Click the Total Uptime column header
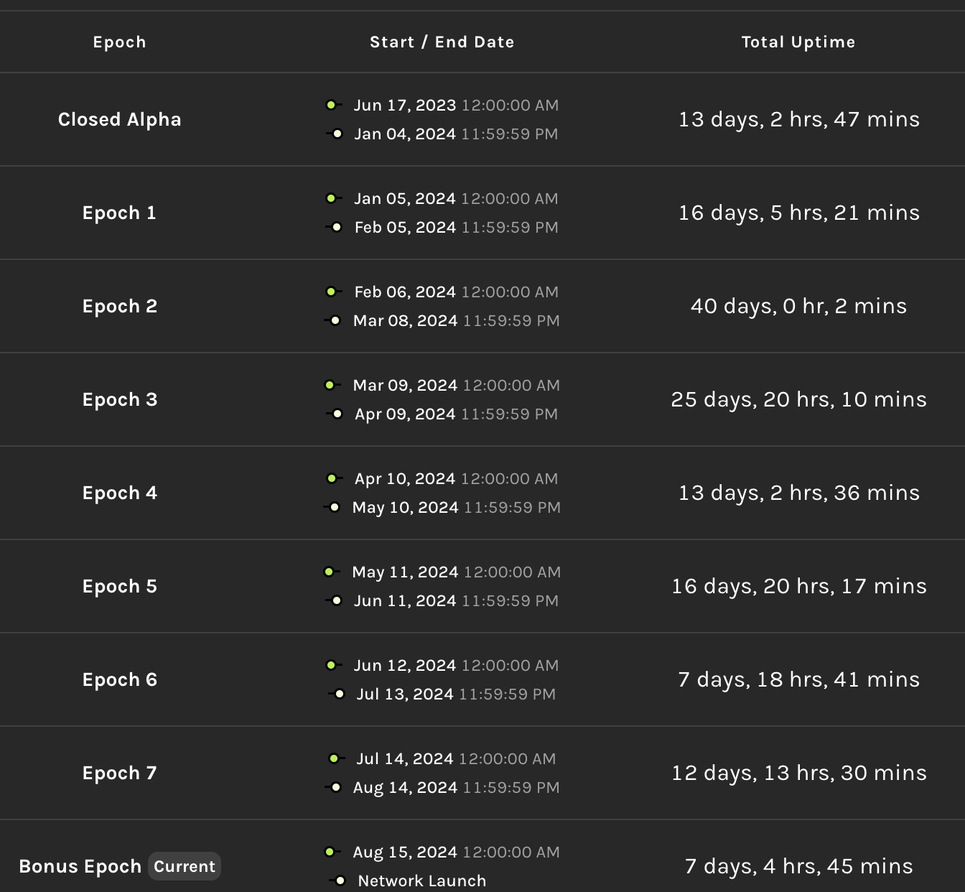This screenshot has width=965, height=892. (798, 42)
